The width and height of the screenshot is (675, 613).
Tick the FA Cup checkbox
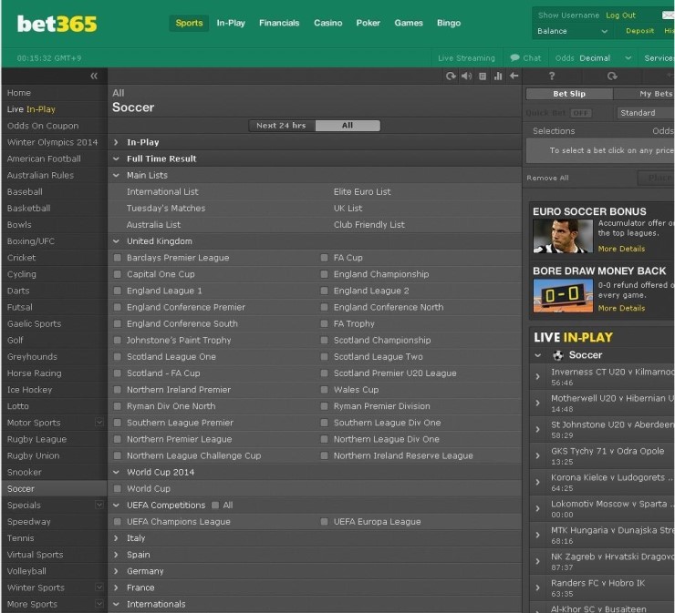click(324, 258)
